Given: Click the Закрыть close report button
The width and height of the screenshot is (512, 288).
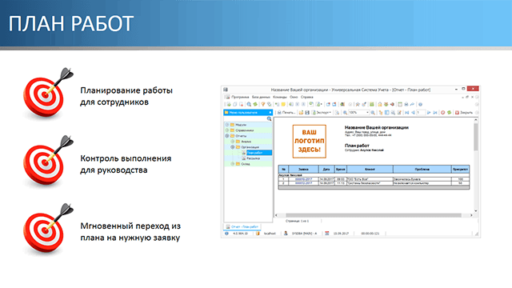Looking at the screenshot, I should (464, 113).
